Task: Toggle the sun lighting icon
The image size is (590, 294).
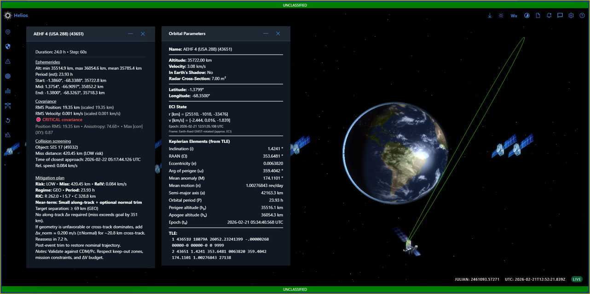Action: pos(501,16)
